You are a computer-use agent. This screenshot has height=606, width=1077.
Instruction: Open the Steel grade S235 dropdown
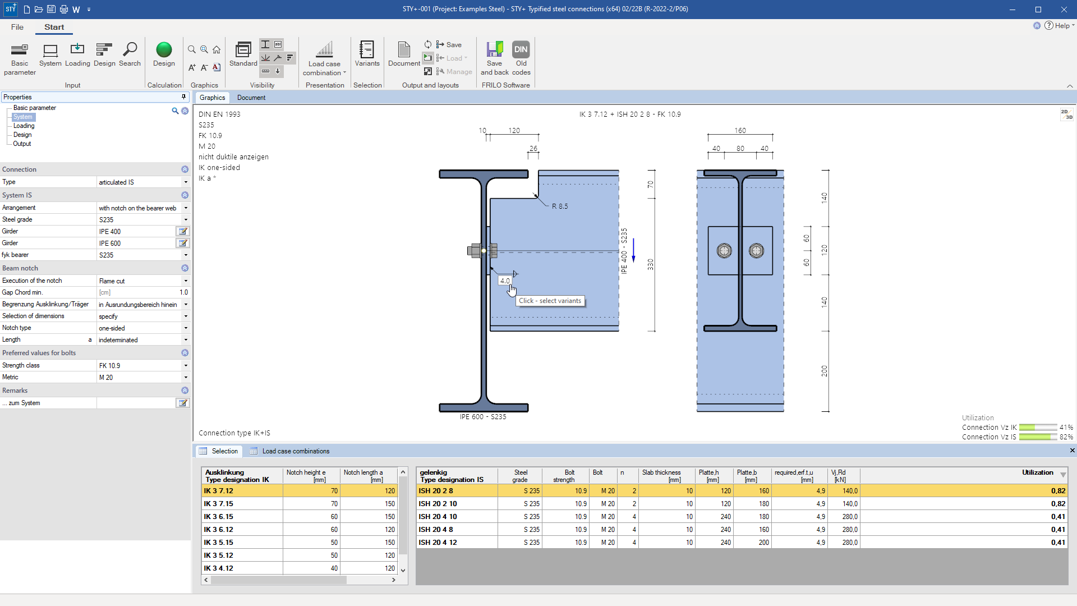pyautogui.click(x=186, y=220)
